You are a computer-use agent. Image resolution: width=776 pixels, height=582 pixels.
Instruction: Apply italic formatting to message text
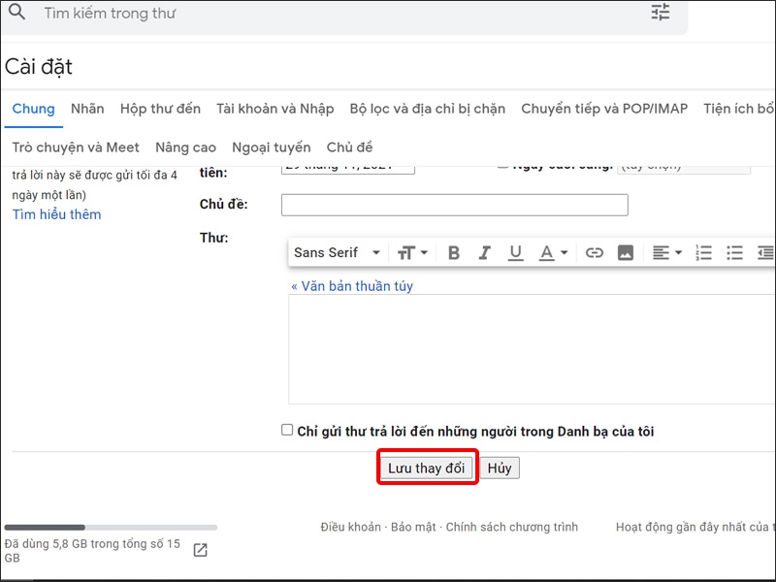485,252
